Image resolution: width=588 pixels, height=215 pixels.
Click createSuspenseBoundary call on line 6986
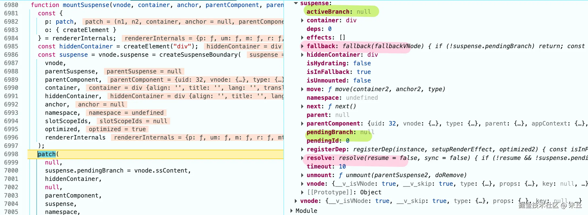click(x=199, y=55)
